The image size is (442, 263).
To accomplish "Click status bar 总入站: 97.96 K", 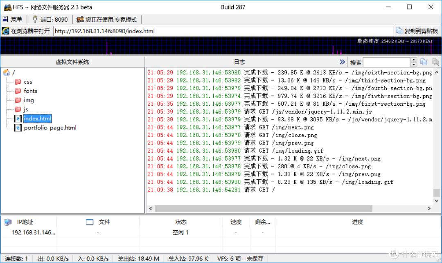I will pos(188,259).
